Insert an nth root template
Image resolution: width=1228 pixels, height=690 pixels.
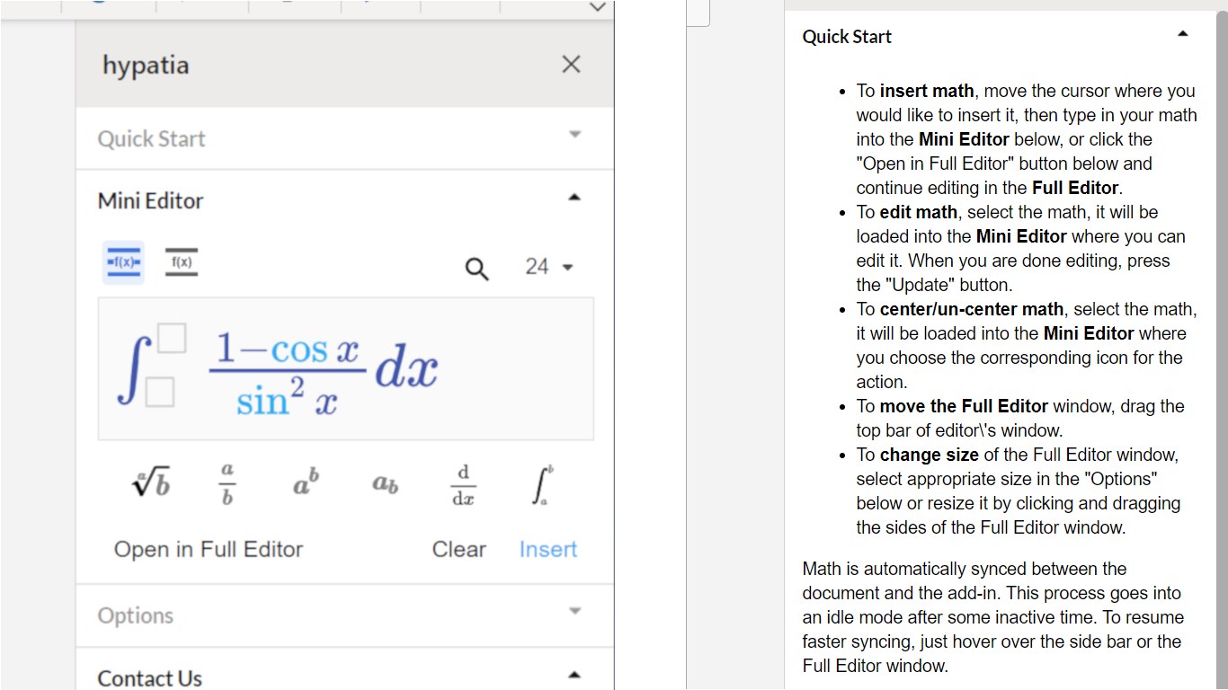point(151,484)
